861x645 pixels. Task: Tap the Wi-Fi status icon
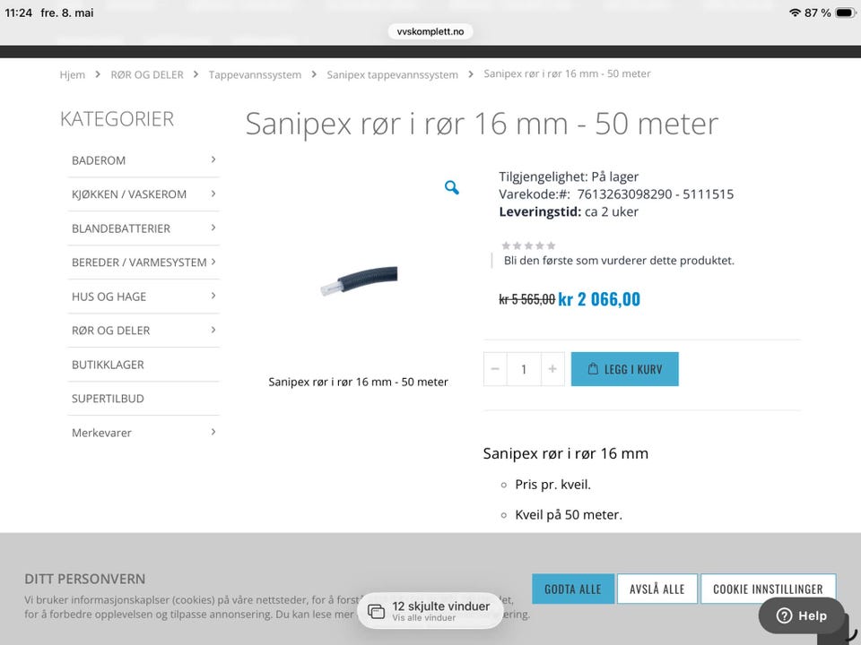(x=794, y=13)
